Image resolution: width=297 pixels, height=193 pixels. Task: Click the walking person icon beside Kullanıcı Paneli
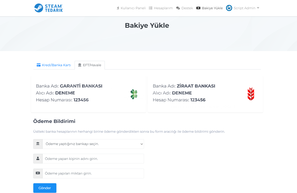118,8
